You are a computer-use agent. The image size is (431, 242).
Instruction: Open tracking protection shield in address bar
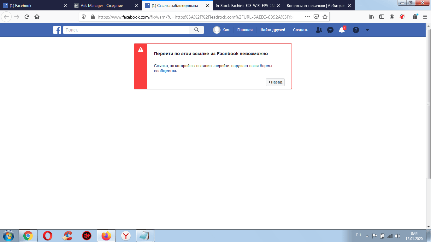84,17
